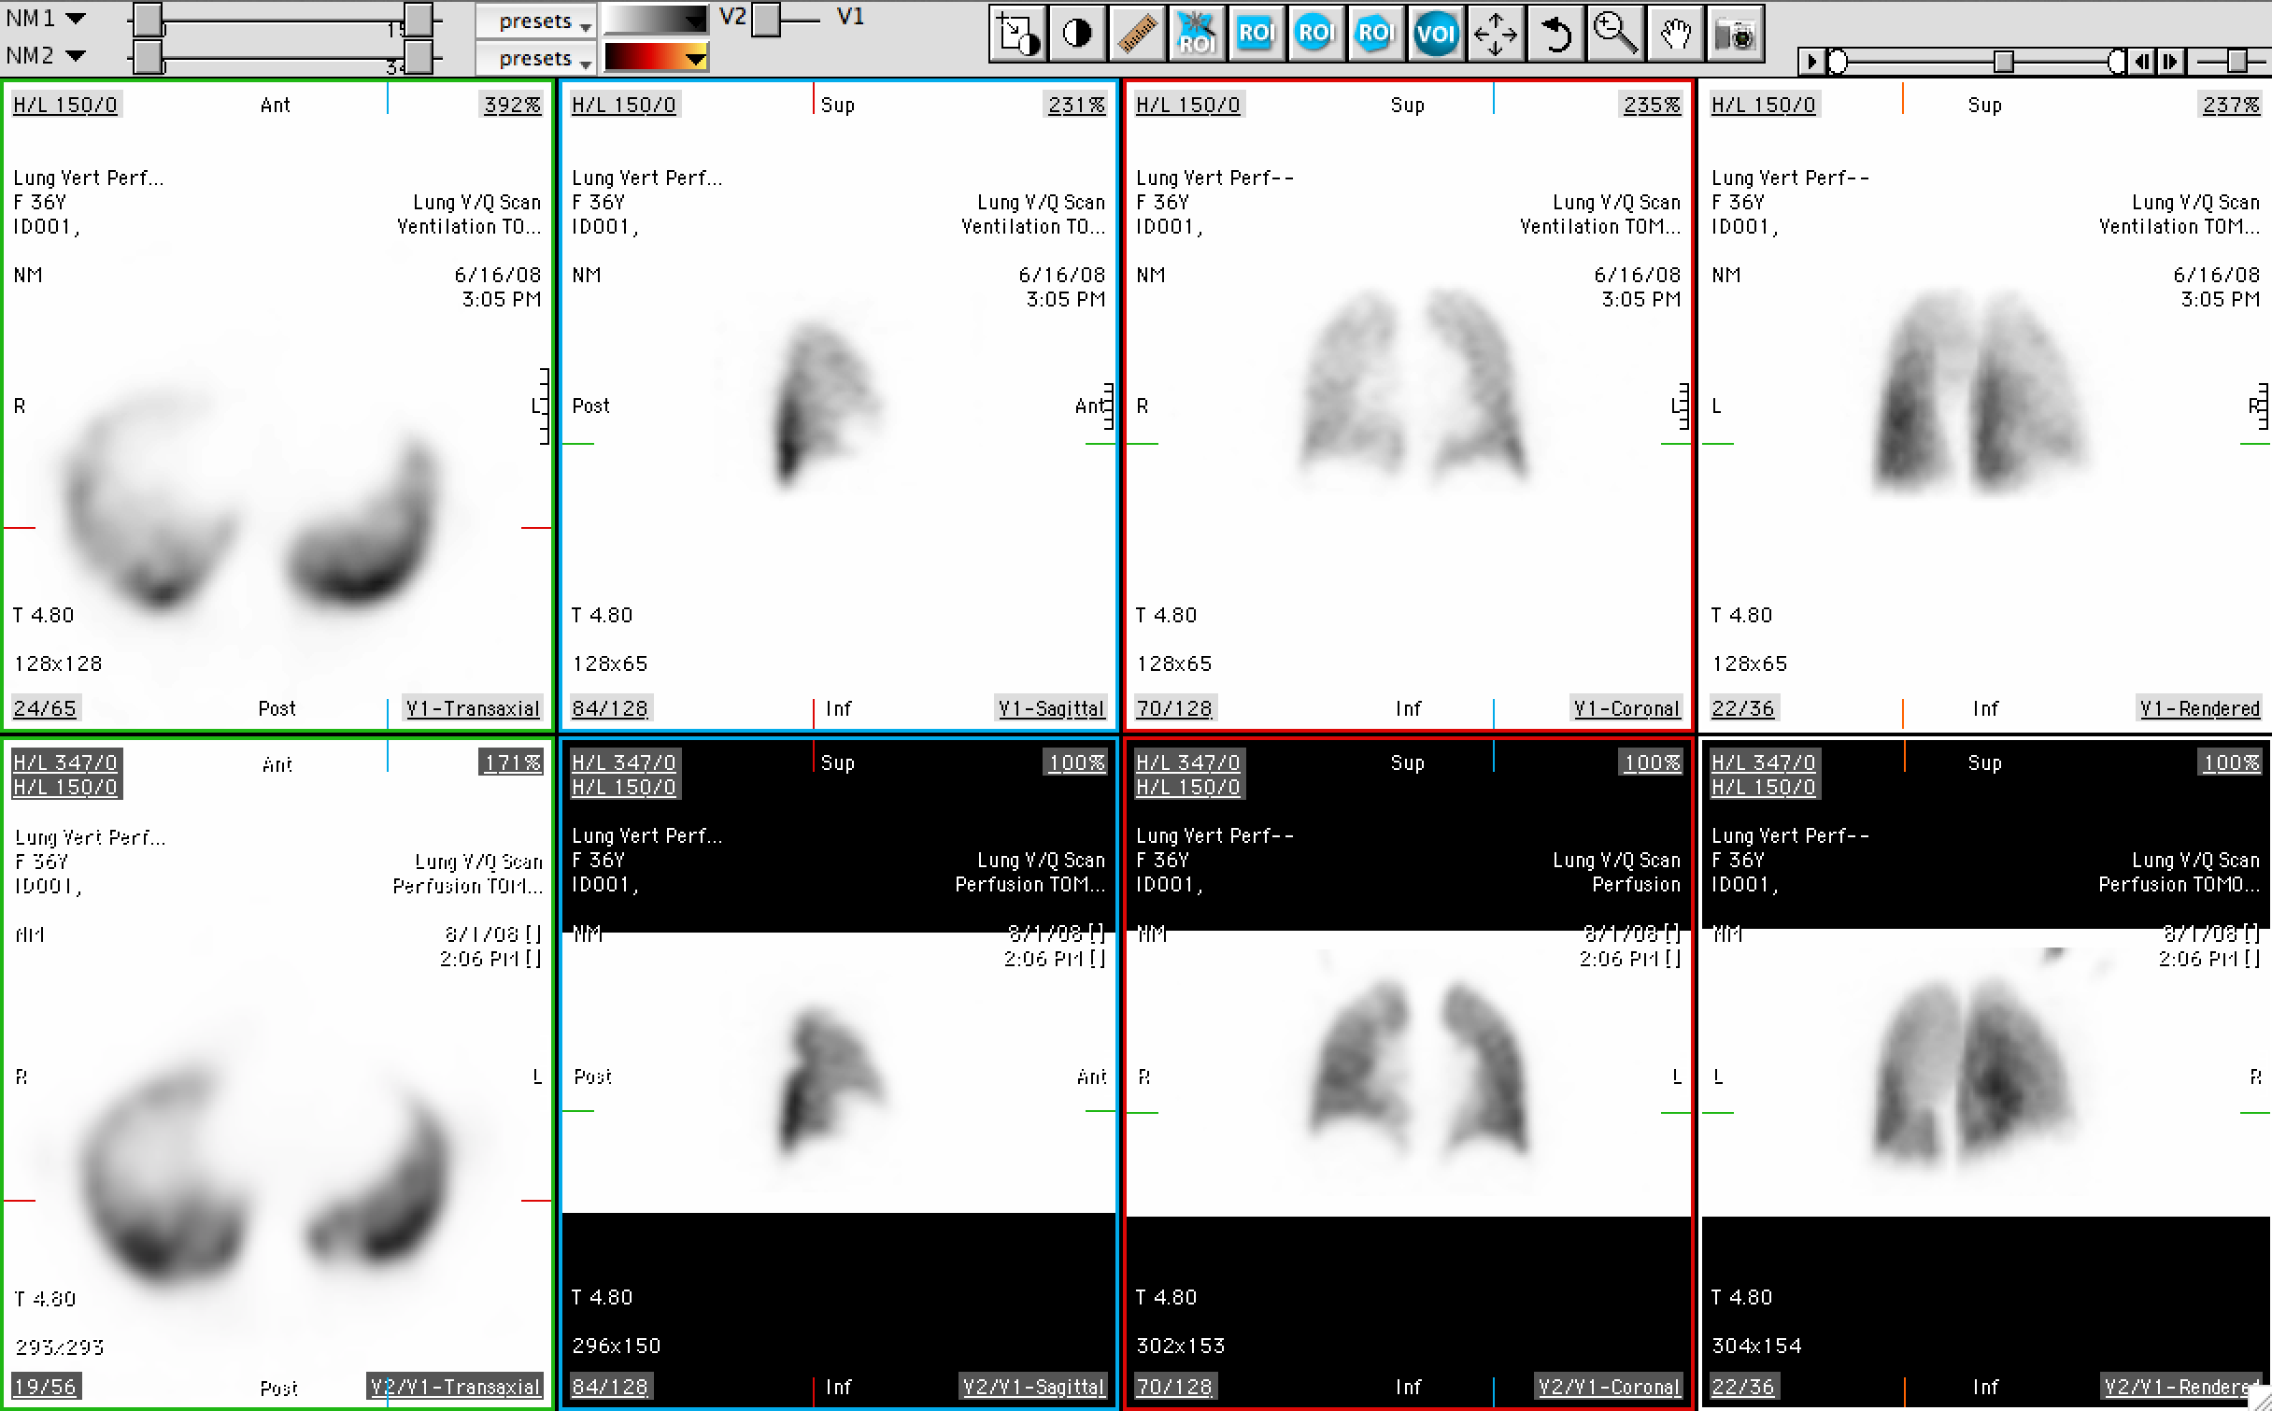The image size is (2272, 1411).
Task: Step to the next frame
Action: (x=2169, y=62)
